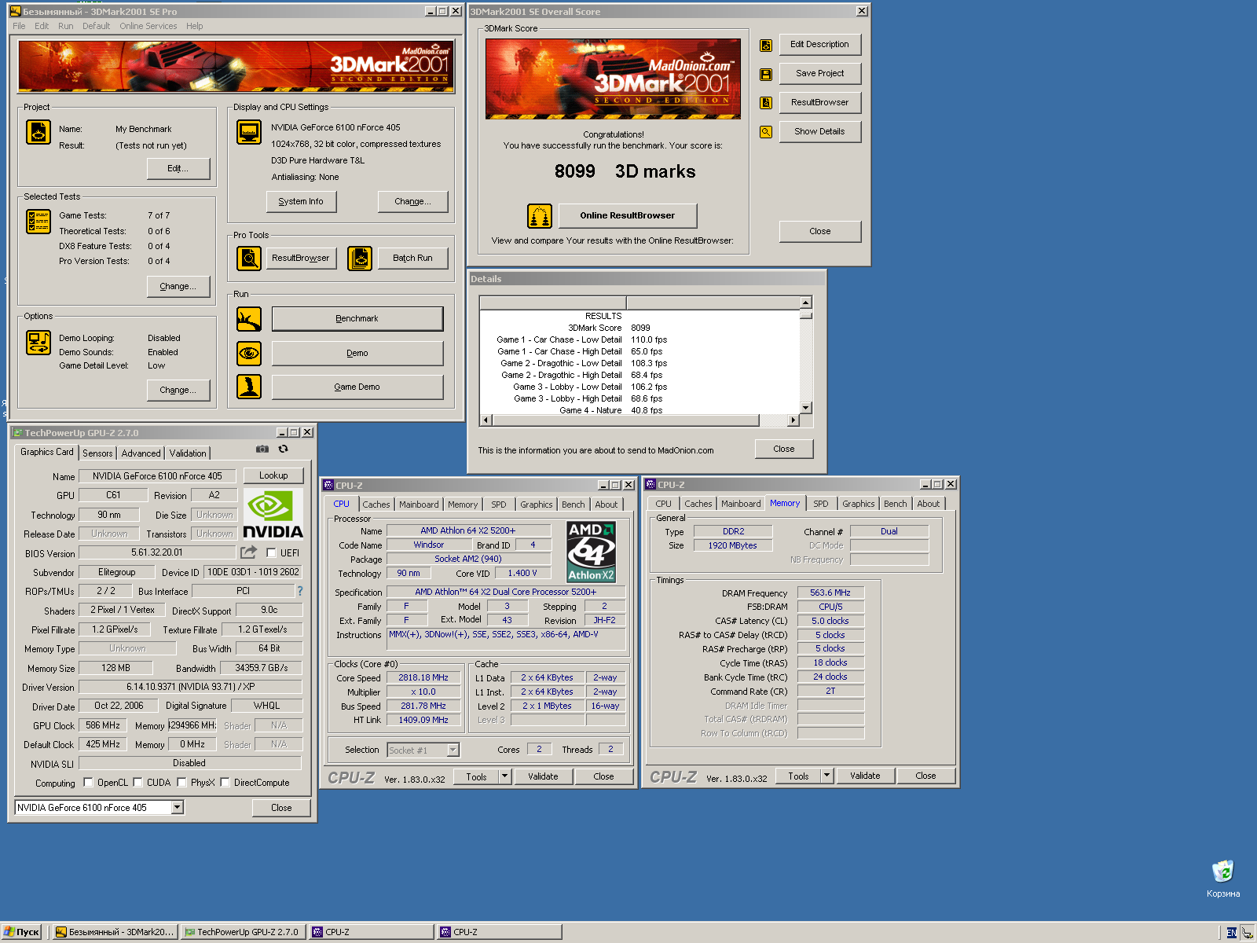Screen dimensions: 1257x943
Task: Click the language indicator in system tray
Action: (1232, 933)
